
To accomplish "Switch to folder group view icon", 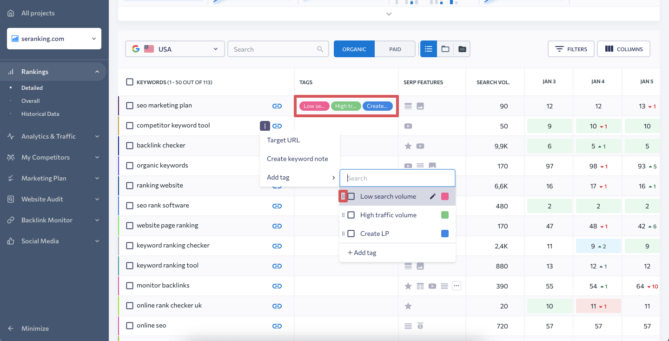I will point(445,49).
